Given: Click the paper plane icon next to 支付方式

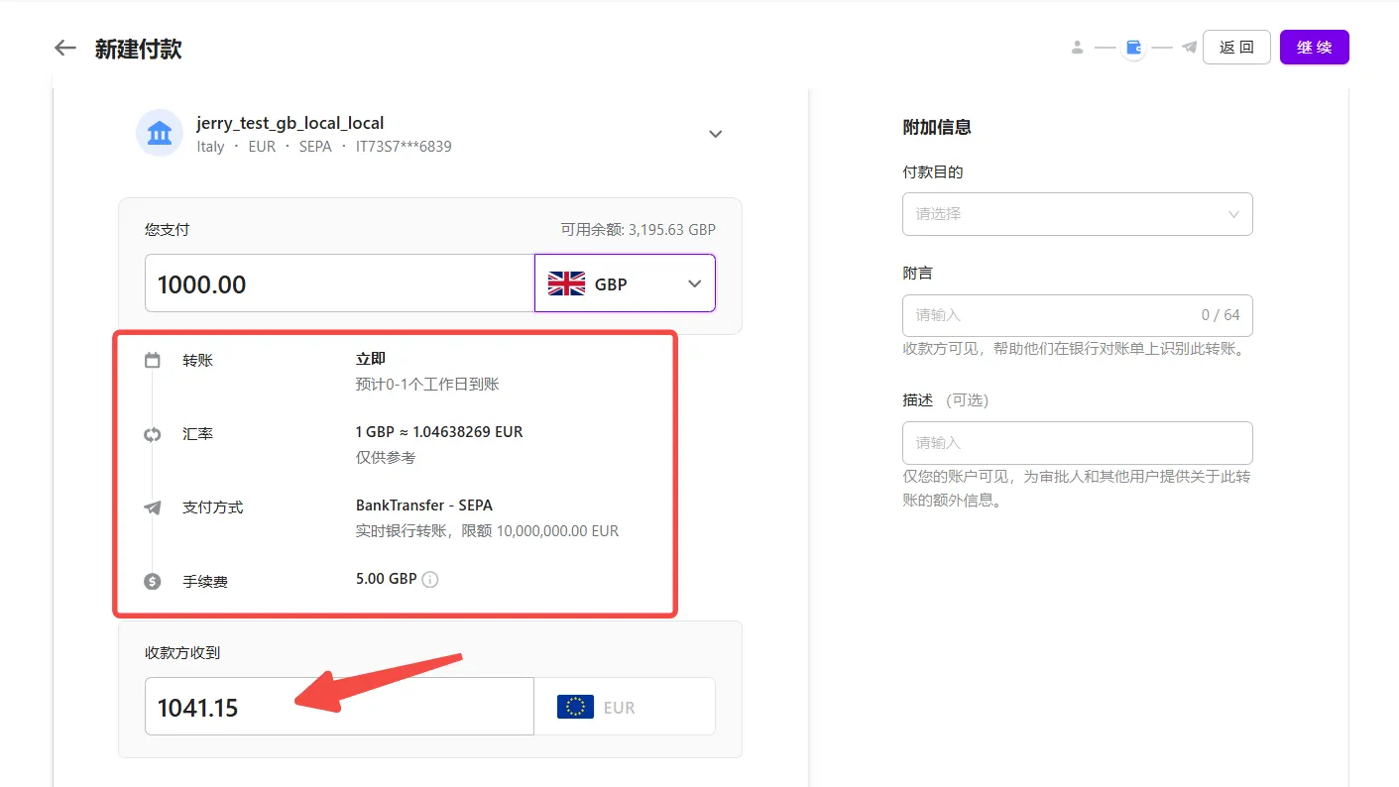Looking at the screenshot, I should tap(153, 507).
